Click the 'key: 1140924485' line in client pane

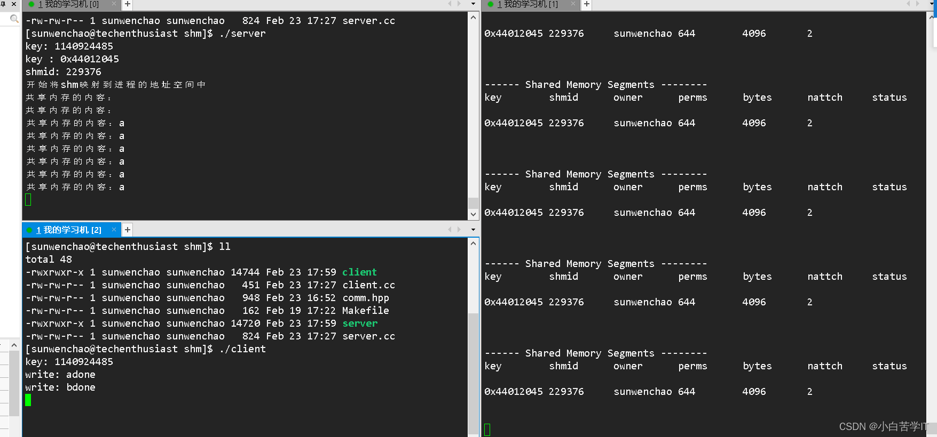[69, 362]
